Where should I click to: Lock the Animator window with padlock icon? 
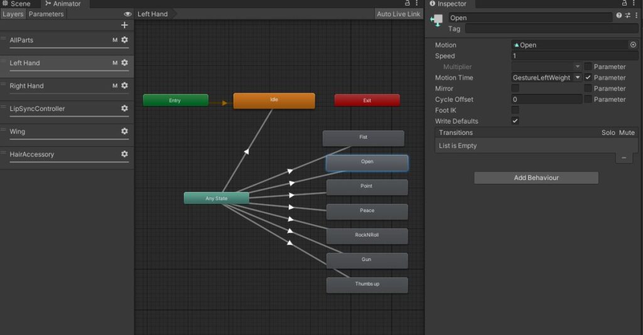pyautogui.click(x=408, y=4)
